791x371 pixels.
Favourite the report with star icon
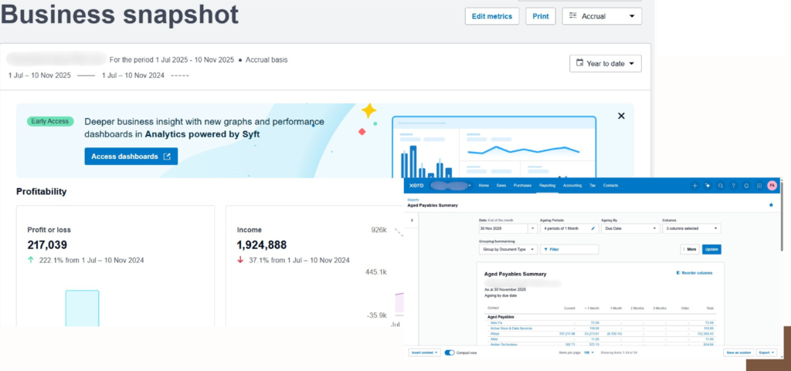coord(770,205)
